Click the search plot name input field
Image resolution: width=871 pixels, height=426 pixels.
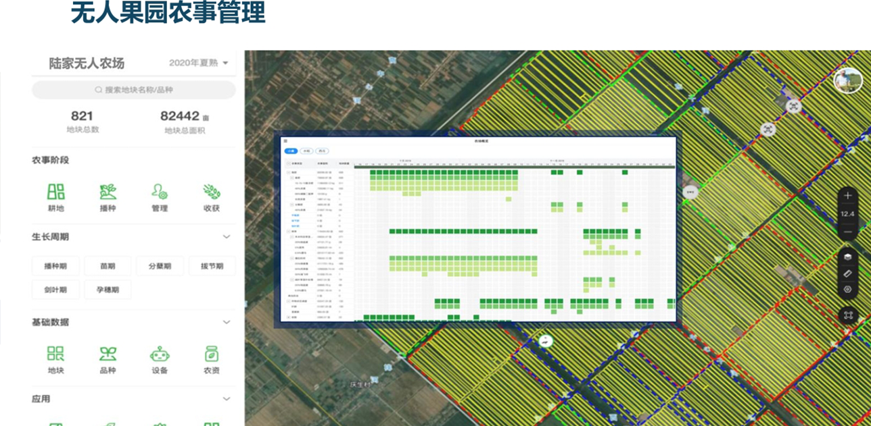[134, 90]
